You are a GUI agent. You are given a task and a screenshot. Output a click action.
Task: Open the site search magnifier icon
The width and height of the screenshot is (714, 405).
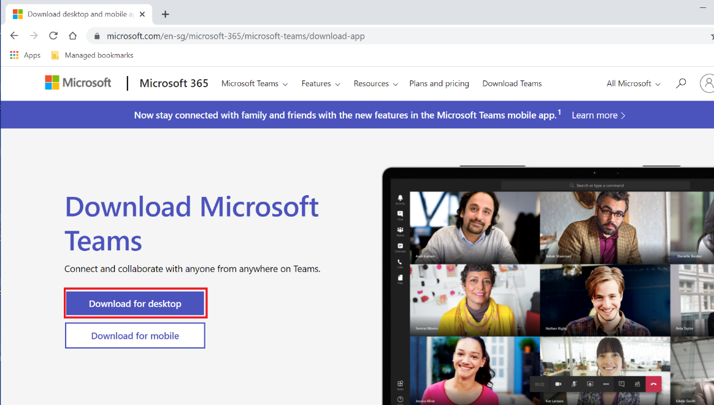click(681, 83)
